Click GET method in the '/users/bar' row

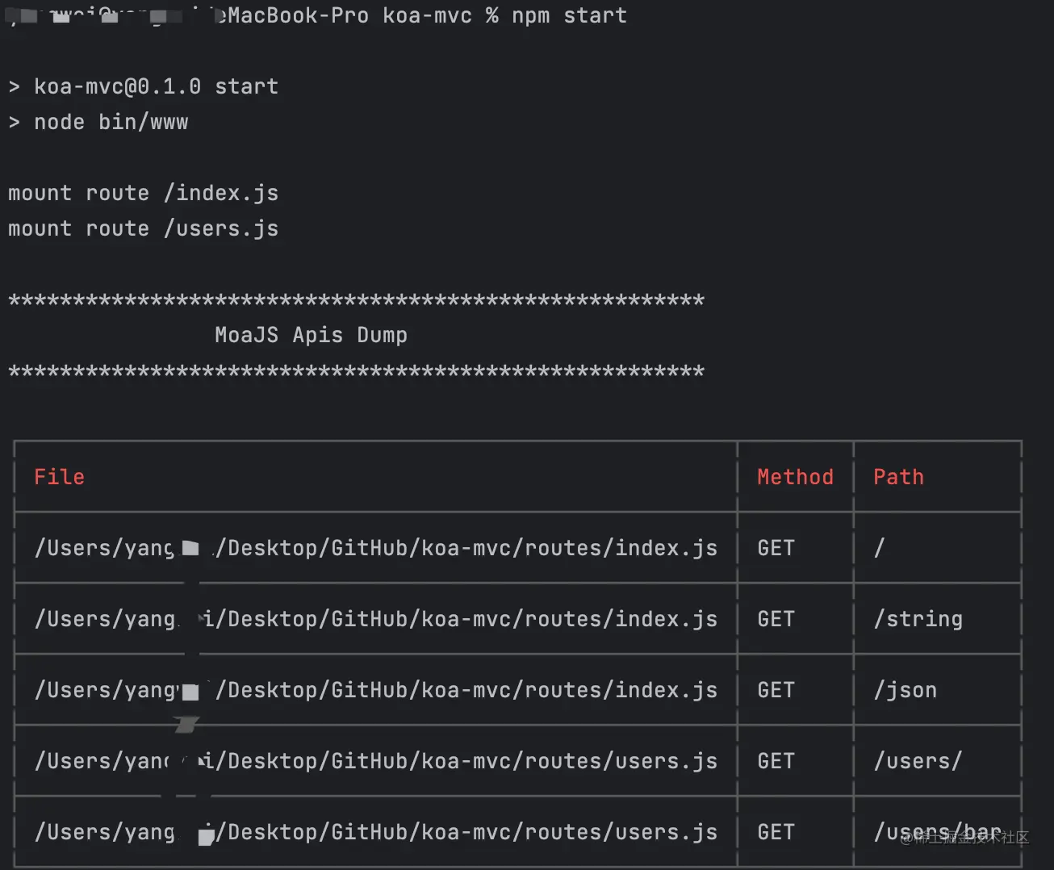(776, 832)
